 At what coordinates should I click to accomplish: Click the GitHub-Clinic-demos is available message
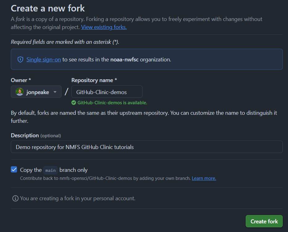[112, 103]
